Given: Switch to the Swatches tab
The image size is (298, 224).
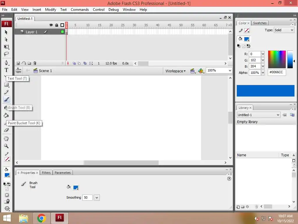Looking at the screenshot, I should tap(260, 23).
